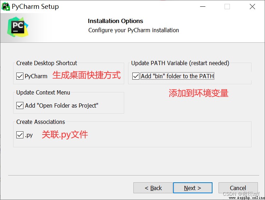265x200 pixels.
Task: Minimize the PyCharm Setup window
Action: click(x=203, y=7)
